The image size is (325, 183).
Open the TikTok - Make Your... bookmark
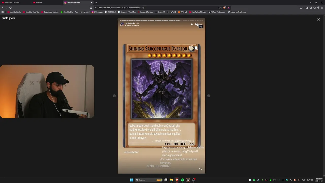[x=217, y=12]
